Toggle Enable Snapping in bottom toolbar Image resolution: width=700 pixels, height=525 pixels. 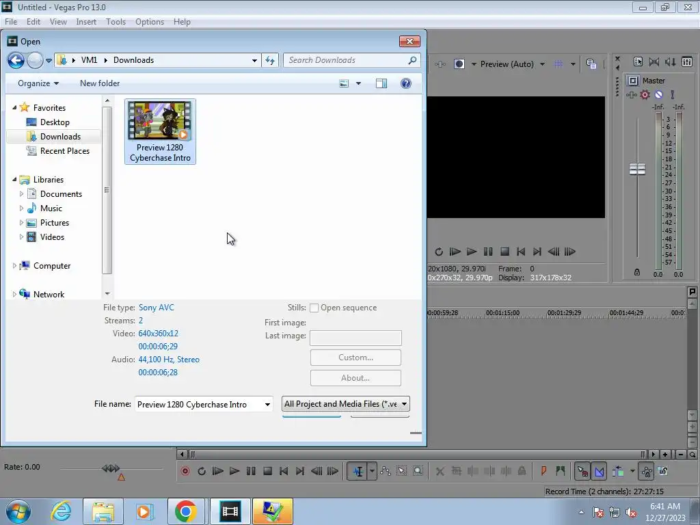[x=582, y=471]
